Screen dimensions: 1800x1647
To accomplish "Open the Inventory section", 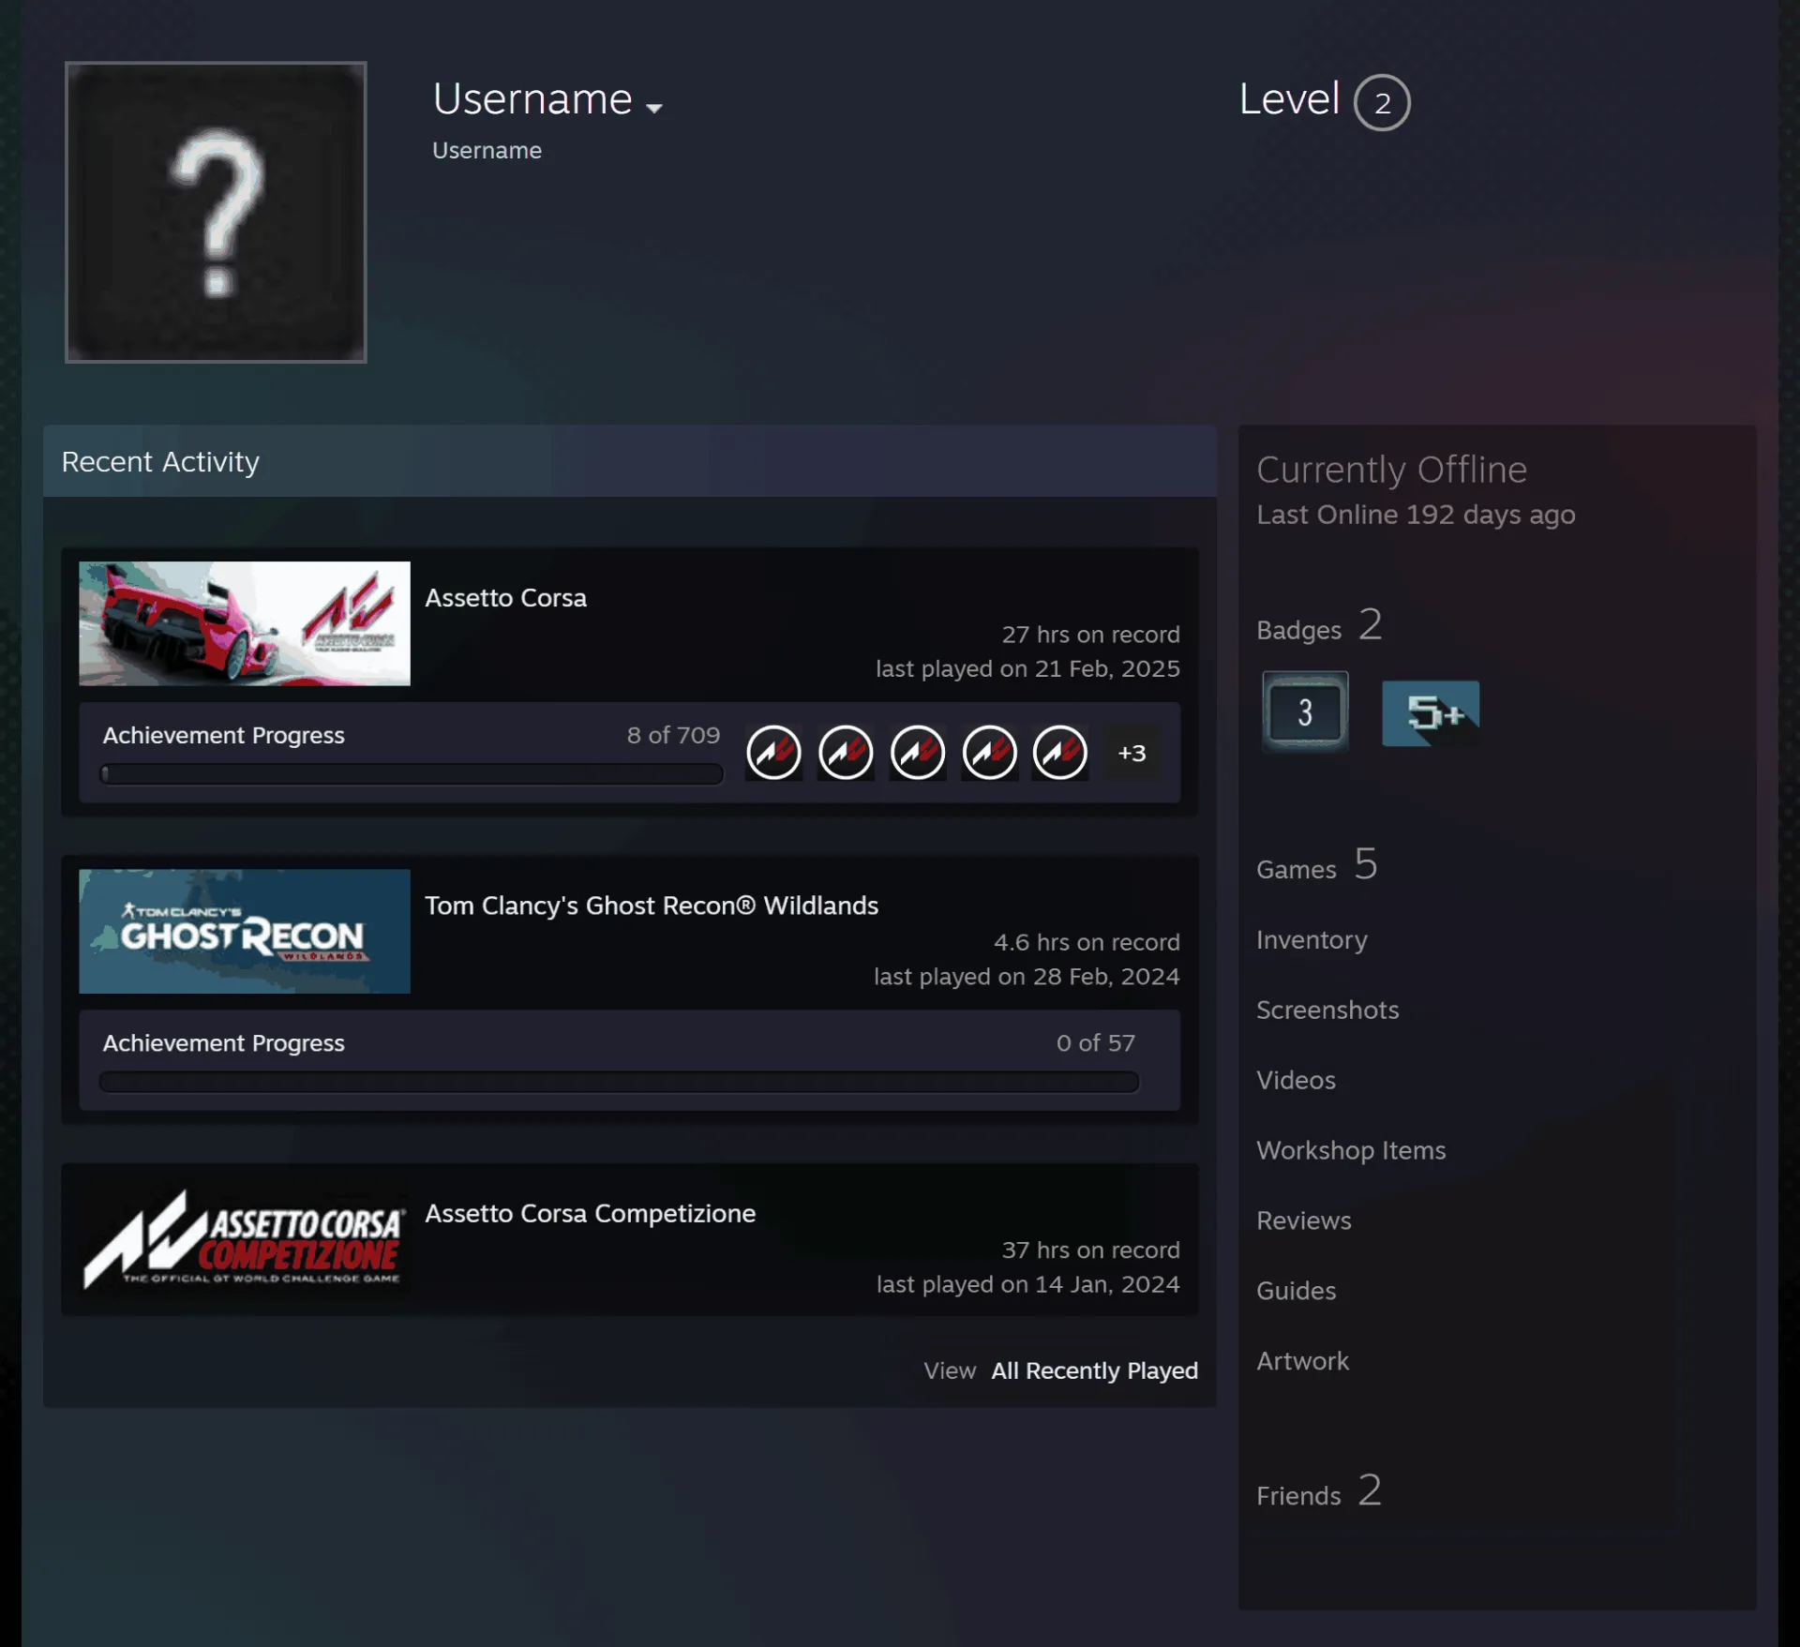I will point(1312,939).
